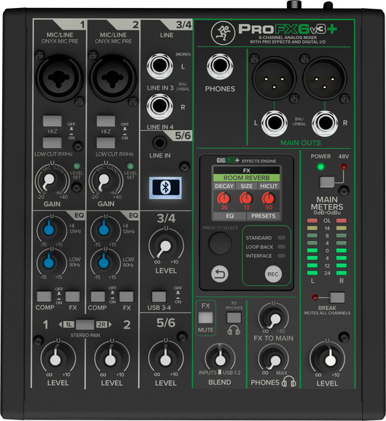Click channel 2 COMP button
Image resolution: width=386 pixels, height=421 pixels.
point(98,297)
